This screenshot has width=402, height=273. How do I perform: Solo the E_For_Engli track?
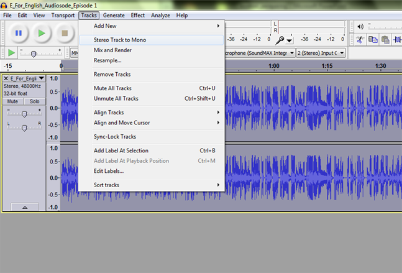coord(34,101)
